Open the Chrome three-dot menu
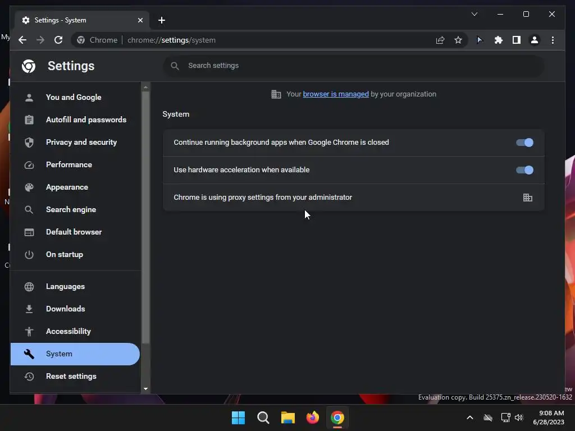Image resolution: width=575 pixels, height=431 pixels. pyautogui.click(x=553, y=40)
